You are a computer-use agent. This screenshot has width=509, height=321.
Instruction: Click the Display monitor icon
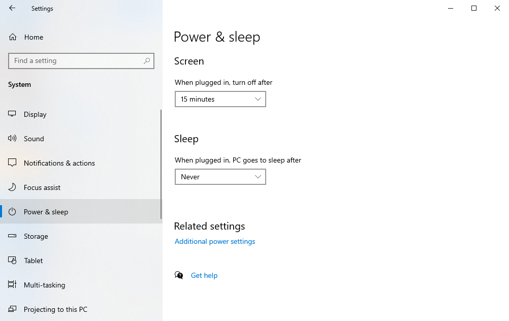click(13, 114)
